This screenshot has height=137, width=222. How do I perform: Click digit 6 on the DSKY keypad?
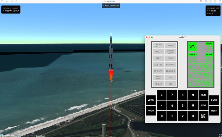pyautogui.click(x=193, y=105)
